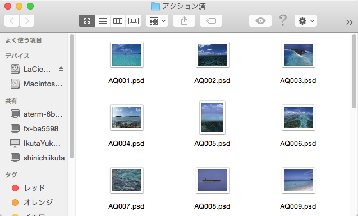Image resolution: width=358 pixels, height=216 pixels.
Task: Select AQ005.psd thumbnail
Action: (x=212, y=118)
